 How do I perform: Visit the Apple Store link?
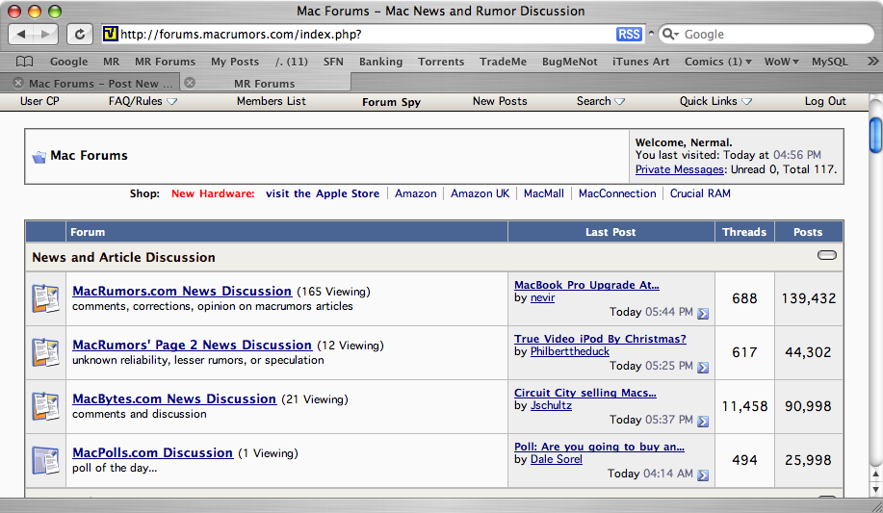click(323, 193)
